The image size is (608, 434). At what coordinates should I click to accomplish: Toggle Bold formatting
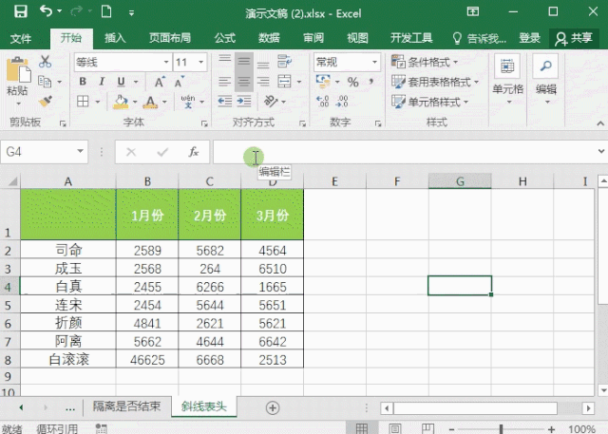click(x=83, y=82)
